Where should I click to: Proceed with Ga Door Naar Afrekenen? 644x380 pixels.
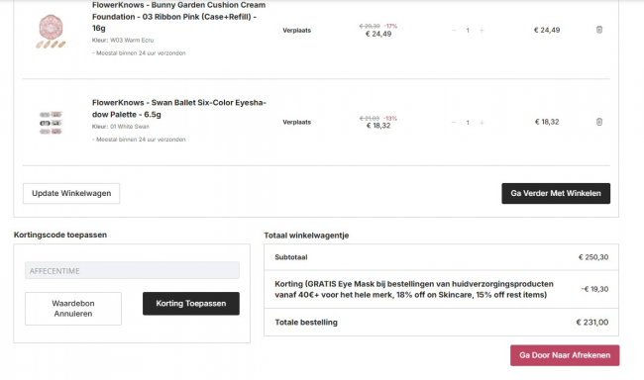[565, 355]
